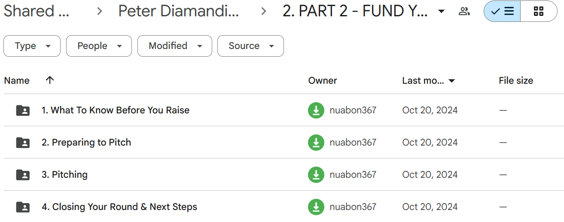Image resolution: width=564 pixels, height=222 pixels.
Task: Select shared folder icon for Closing Your Round
Action: (23, 207)
